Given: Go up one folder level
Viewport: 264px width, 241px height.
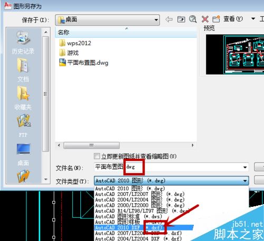Looking at the screenshot, I should click(181, 19).
